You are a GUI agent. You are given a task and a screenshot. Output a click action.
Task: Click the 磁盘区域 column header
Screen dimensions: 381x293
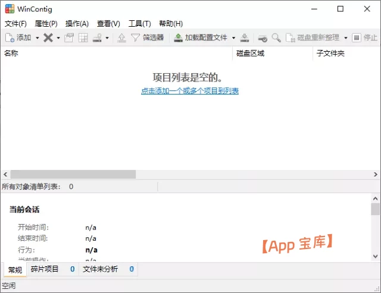coord(273,53)
